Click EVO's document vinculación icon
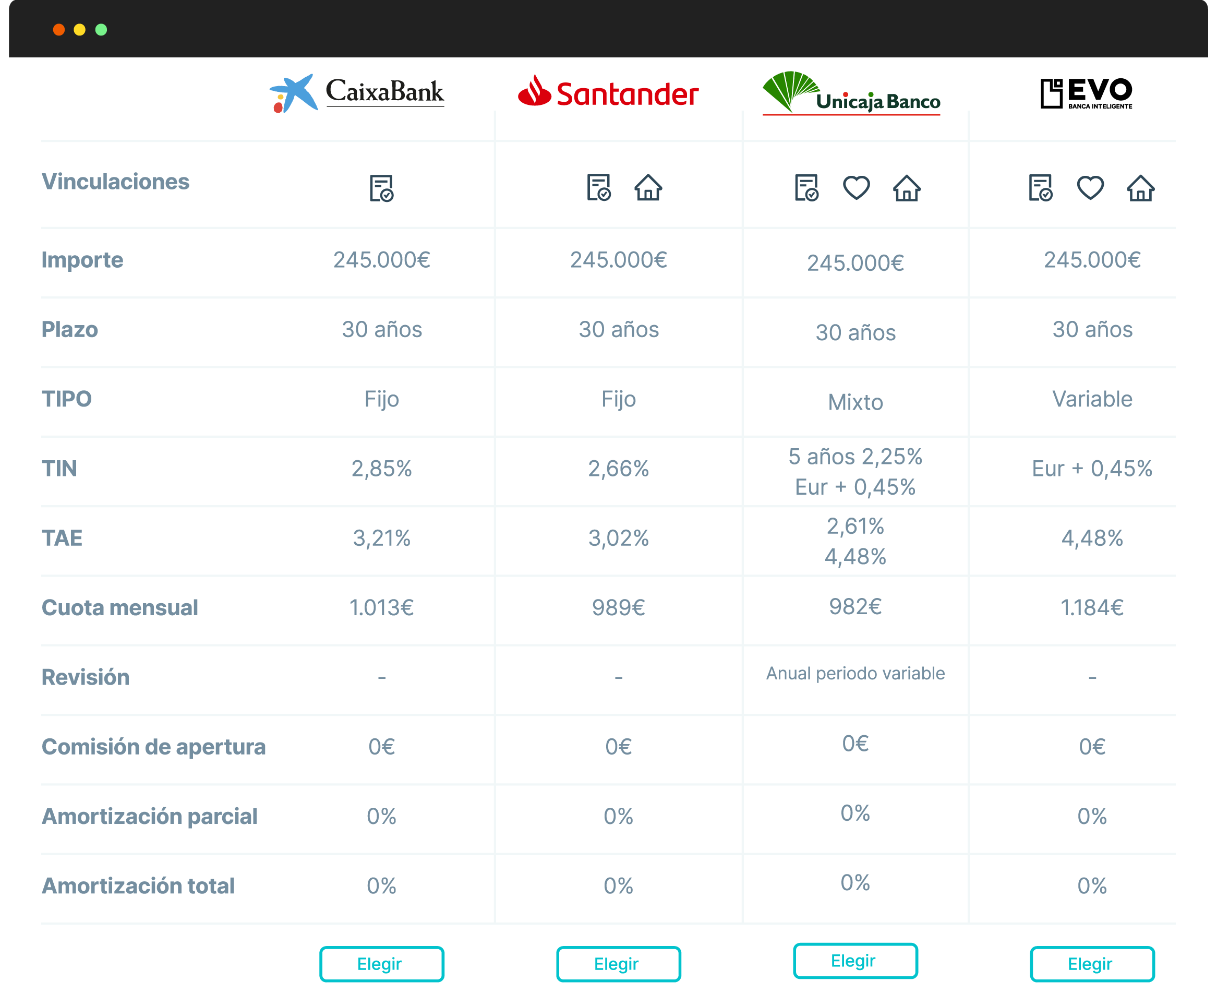1217x1005 pixels. (x=1040, y=187)
